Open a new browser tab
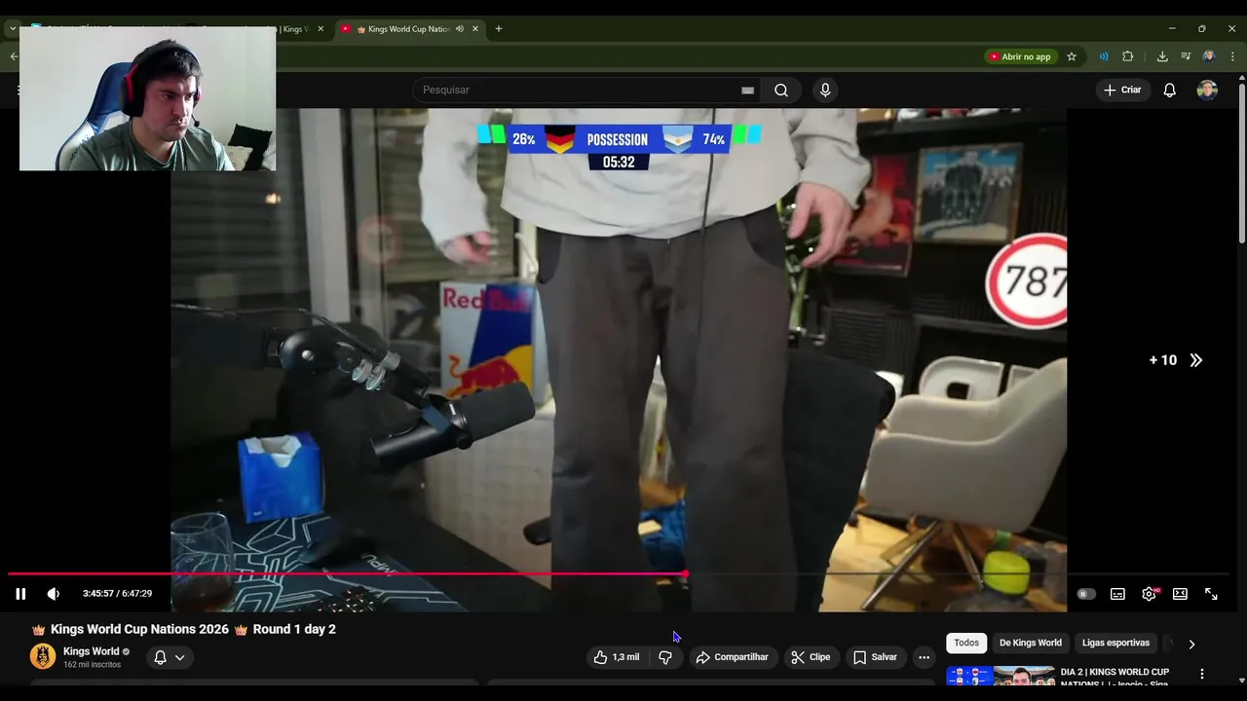 click(x=498, y=29)
